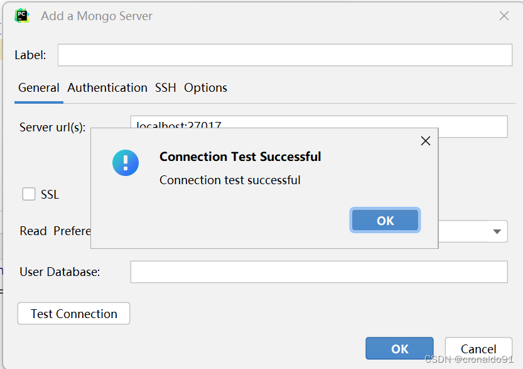Click the Server url(s) input field
Screen dimensions: 523x369
coord(319,126)
